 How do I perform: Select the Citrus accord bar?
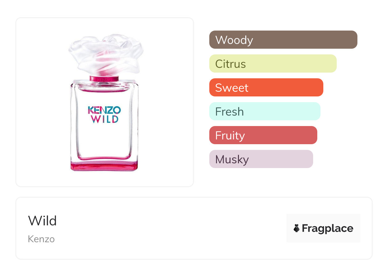273,64
